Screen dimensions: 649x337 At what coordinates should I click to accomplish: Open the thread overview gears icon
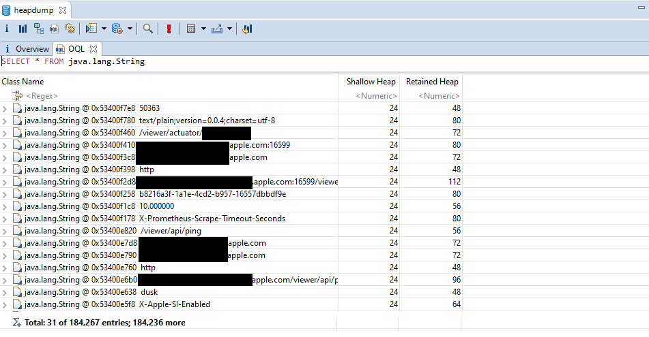click(x=70, y=29)
